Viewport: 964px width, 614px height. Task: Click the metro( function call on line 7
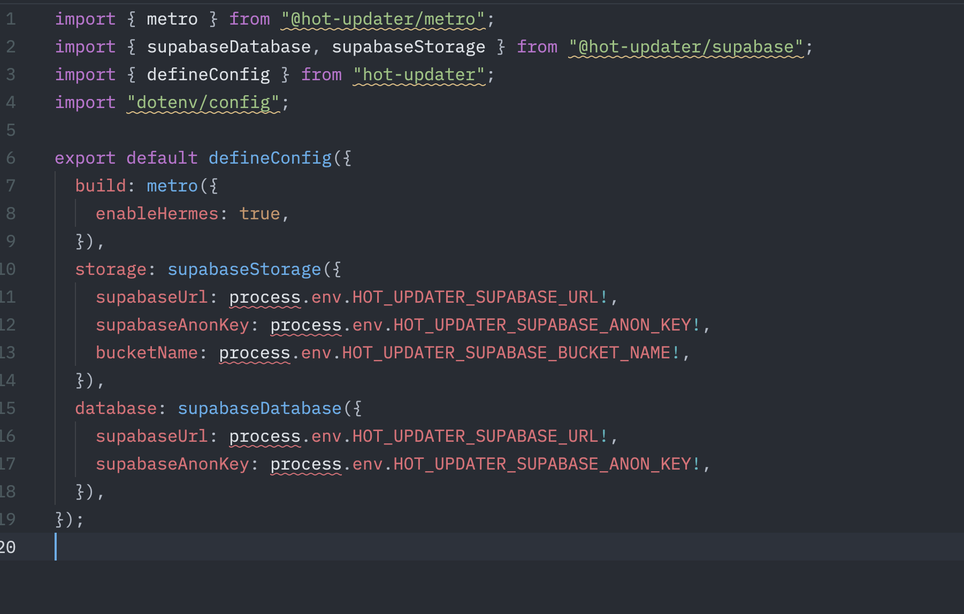[x=172, y=186]
